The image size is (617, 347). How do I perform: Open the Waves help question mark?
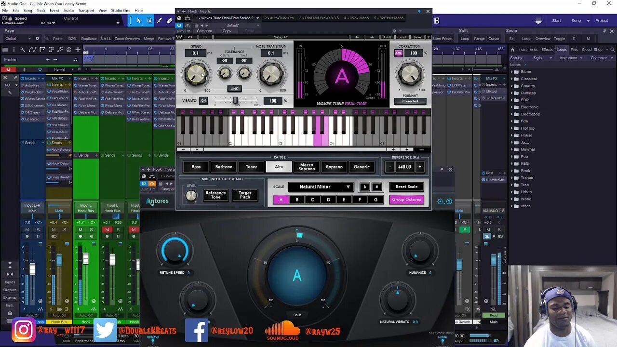(x=428, y=37)
